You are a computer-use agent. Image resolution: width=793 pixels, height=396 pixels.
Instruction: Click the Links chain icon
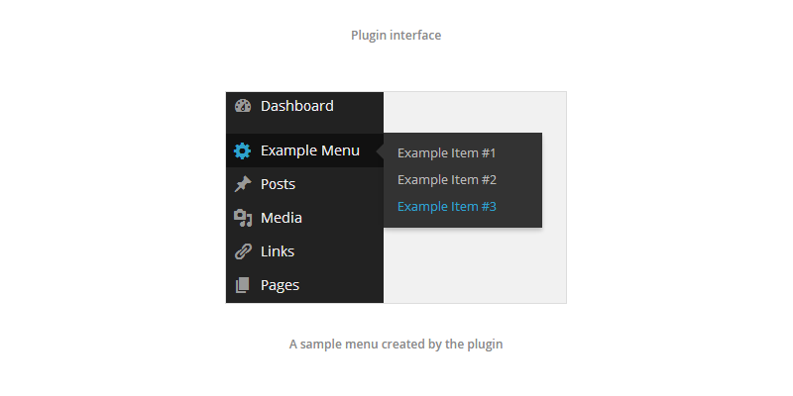243,251
